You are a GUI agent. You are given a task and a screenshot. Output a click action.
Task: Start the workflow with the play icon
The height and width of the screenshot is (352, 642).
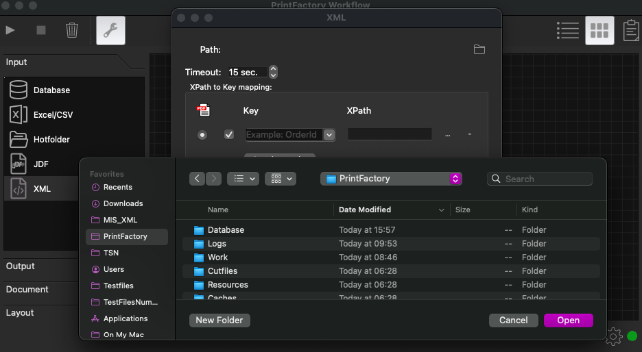[10, 30]
